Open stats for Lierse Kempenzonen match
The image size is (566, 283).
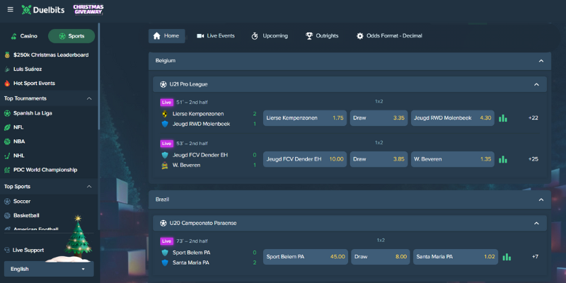[x=503, y=118]
